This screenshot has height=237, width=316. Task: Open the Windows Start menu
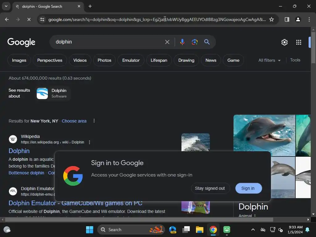tap(89, 230)
